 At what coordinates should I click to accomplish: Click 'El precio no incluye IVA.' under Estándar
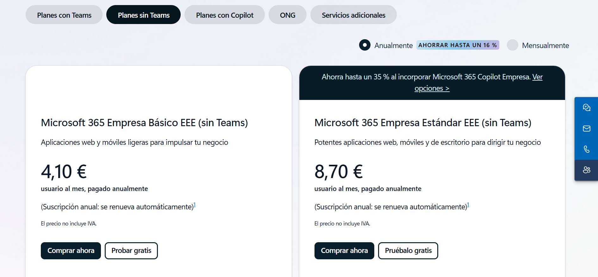(x=342, y=224)
